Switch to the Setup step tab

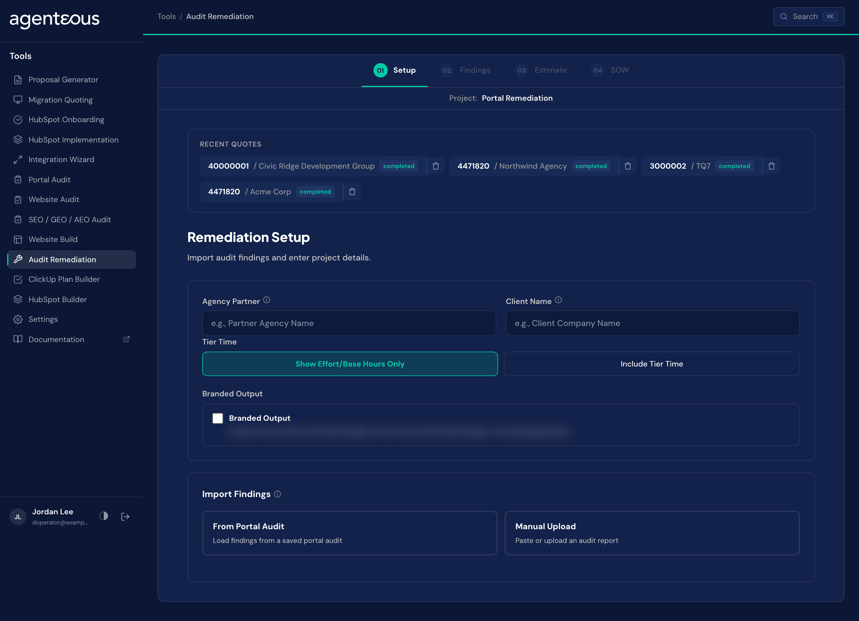point(394,70)
